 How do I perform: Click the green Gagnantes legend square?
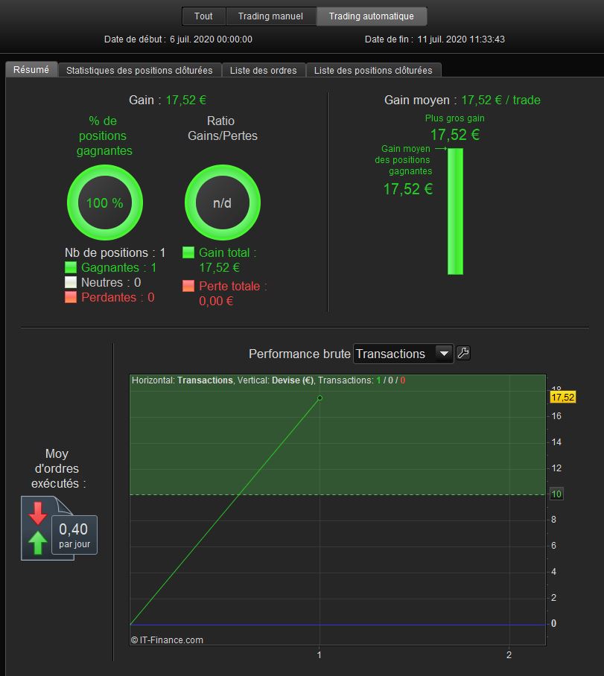(70, 267)
